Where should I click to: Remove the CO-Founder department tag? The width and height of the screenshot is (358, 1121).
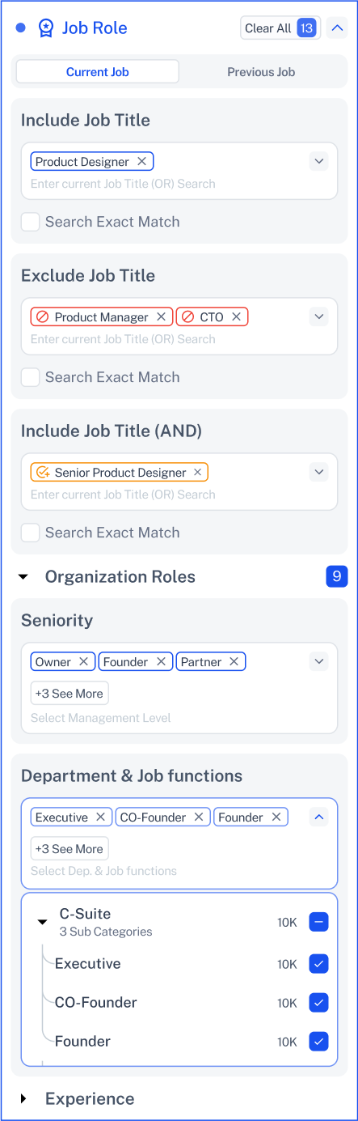(x=199, y=817)
